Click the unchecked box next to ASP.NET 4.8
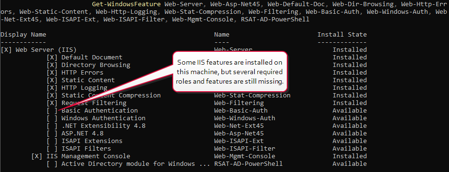 (x=52, y=133)
